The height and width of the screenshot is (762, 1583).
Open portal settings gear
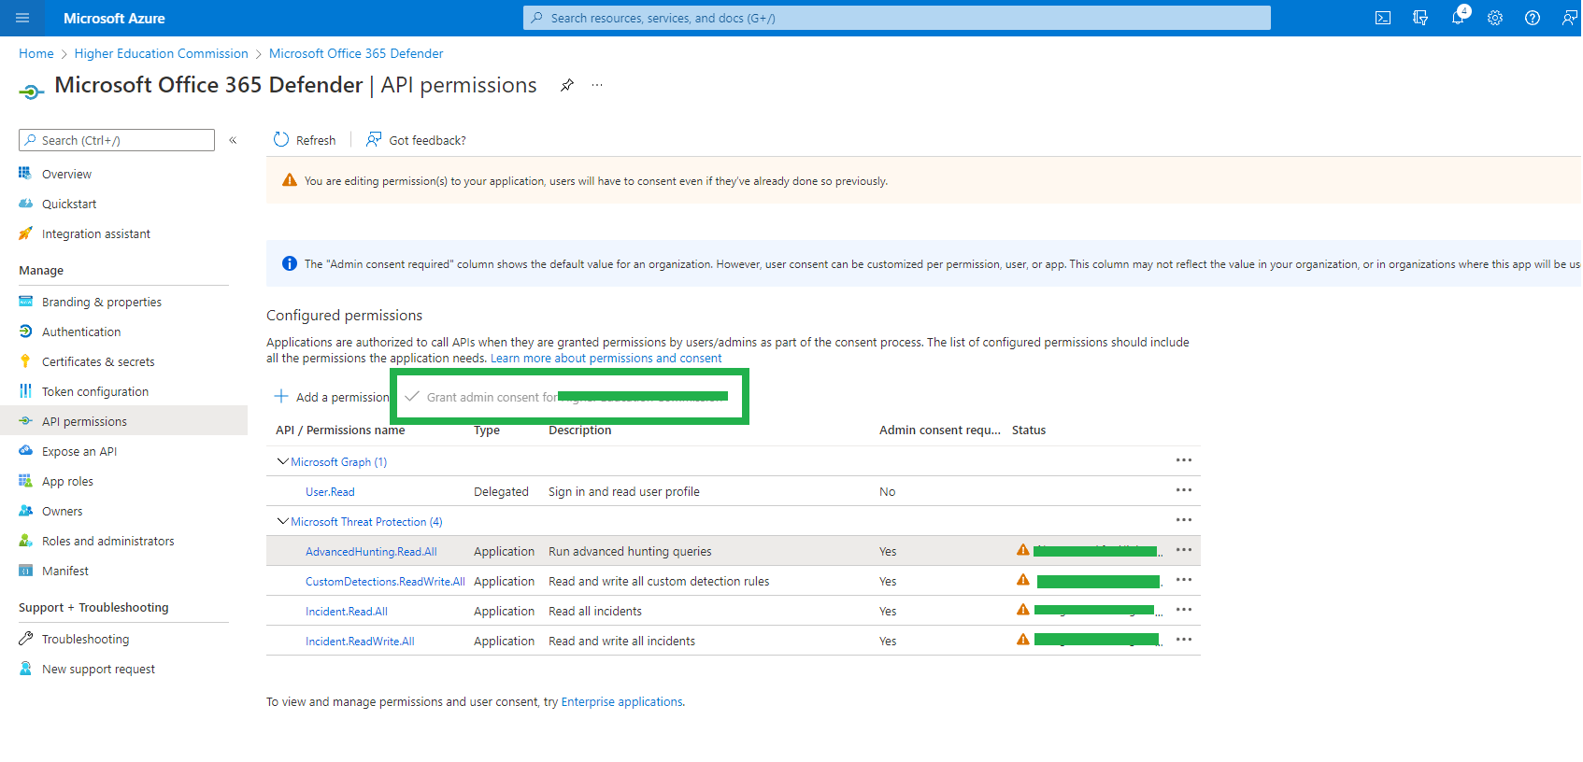pos(1495,18)
